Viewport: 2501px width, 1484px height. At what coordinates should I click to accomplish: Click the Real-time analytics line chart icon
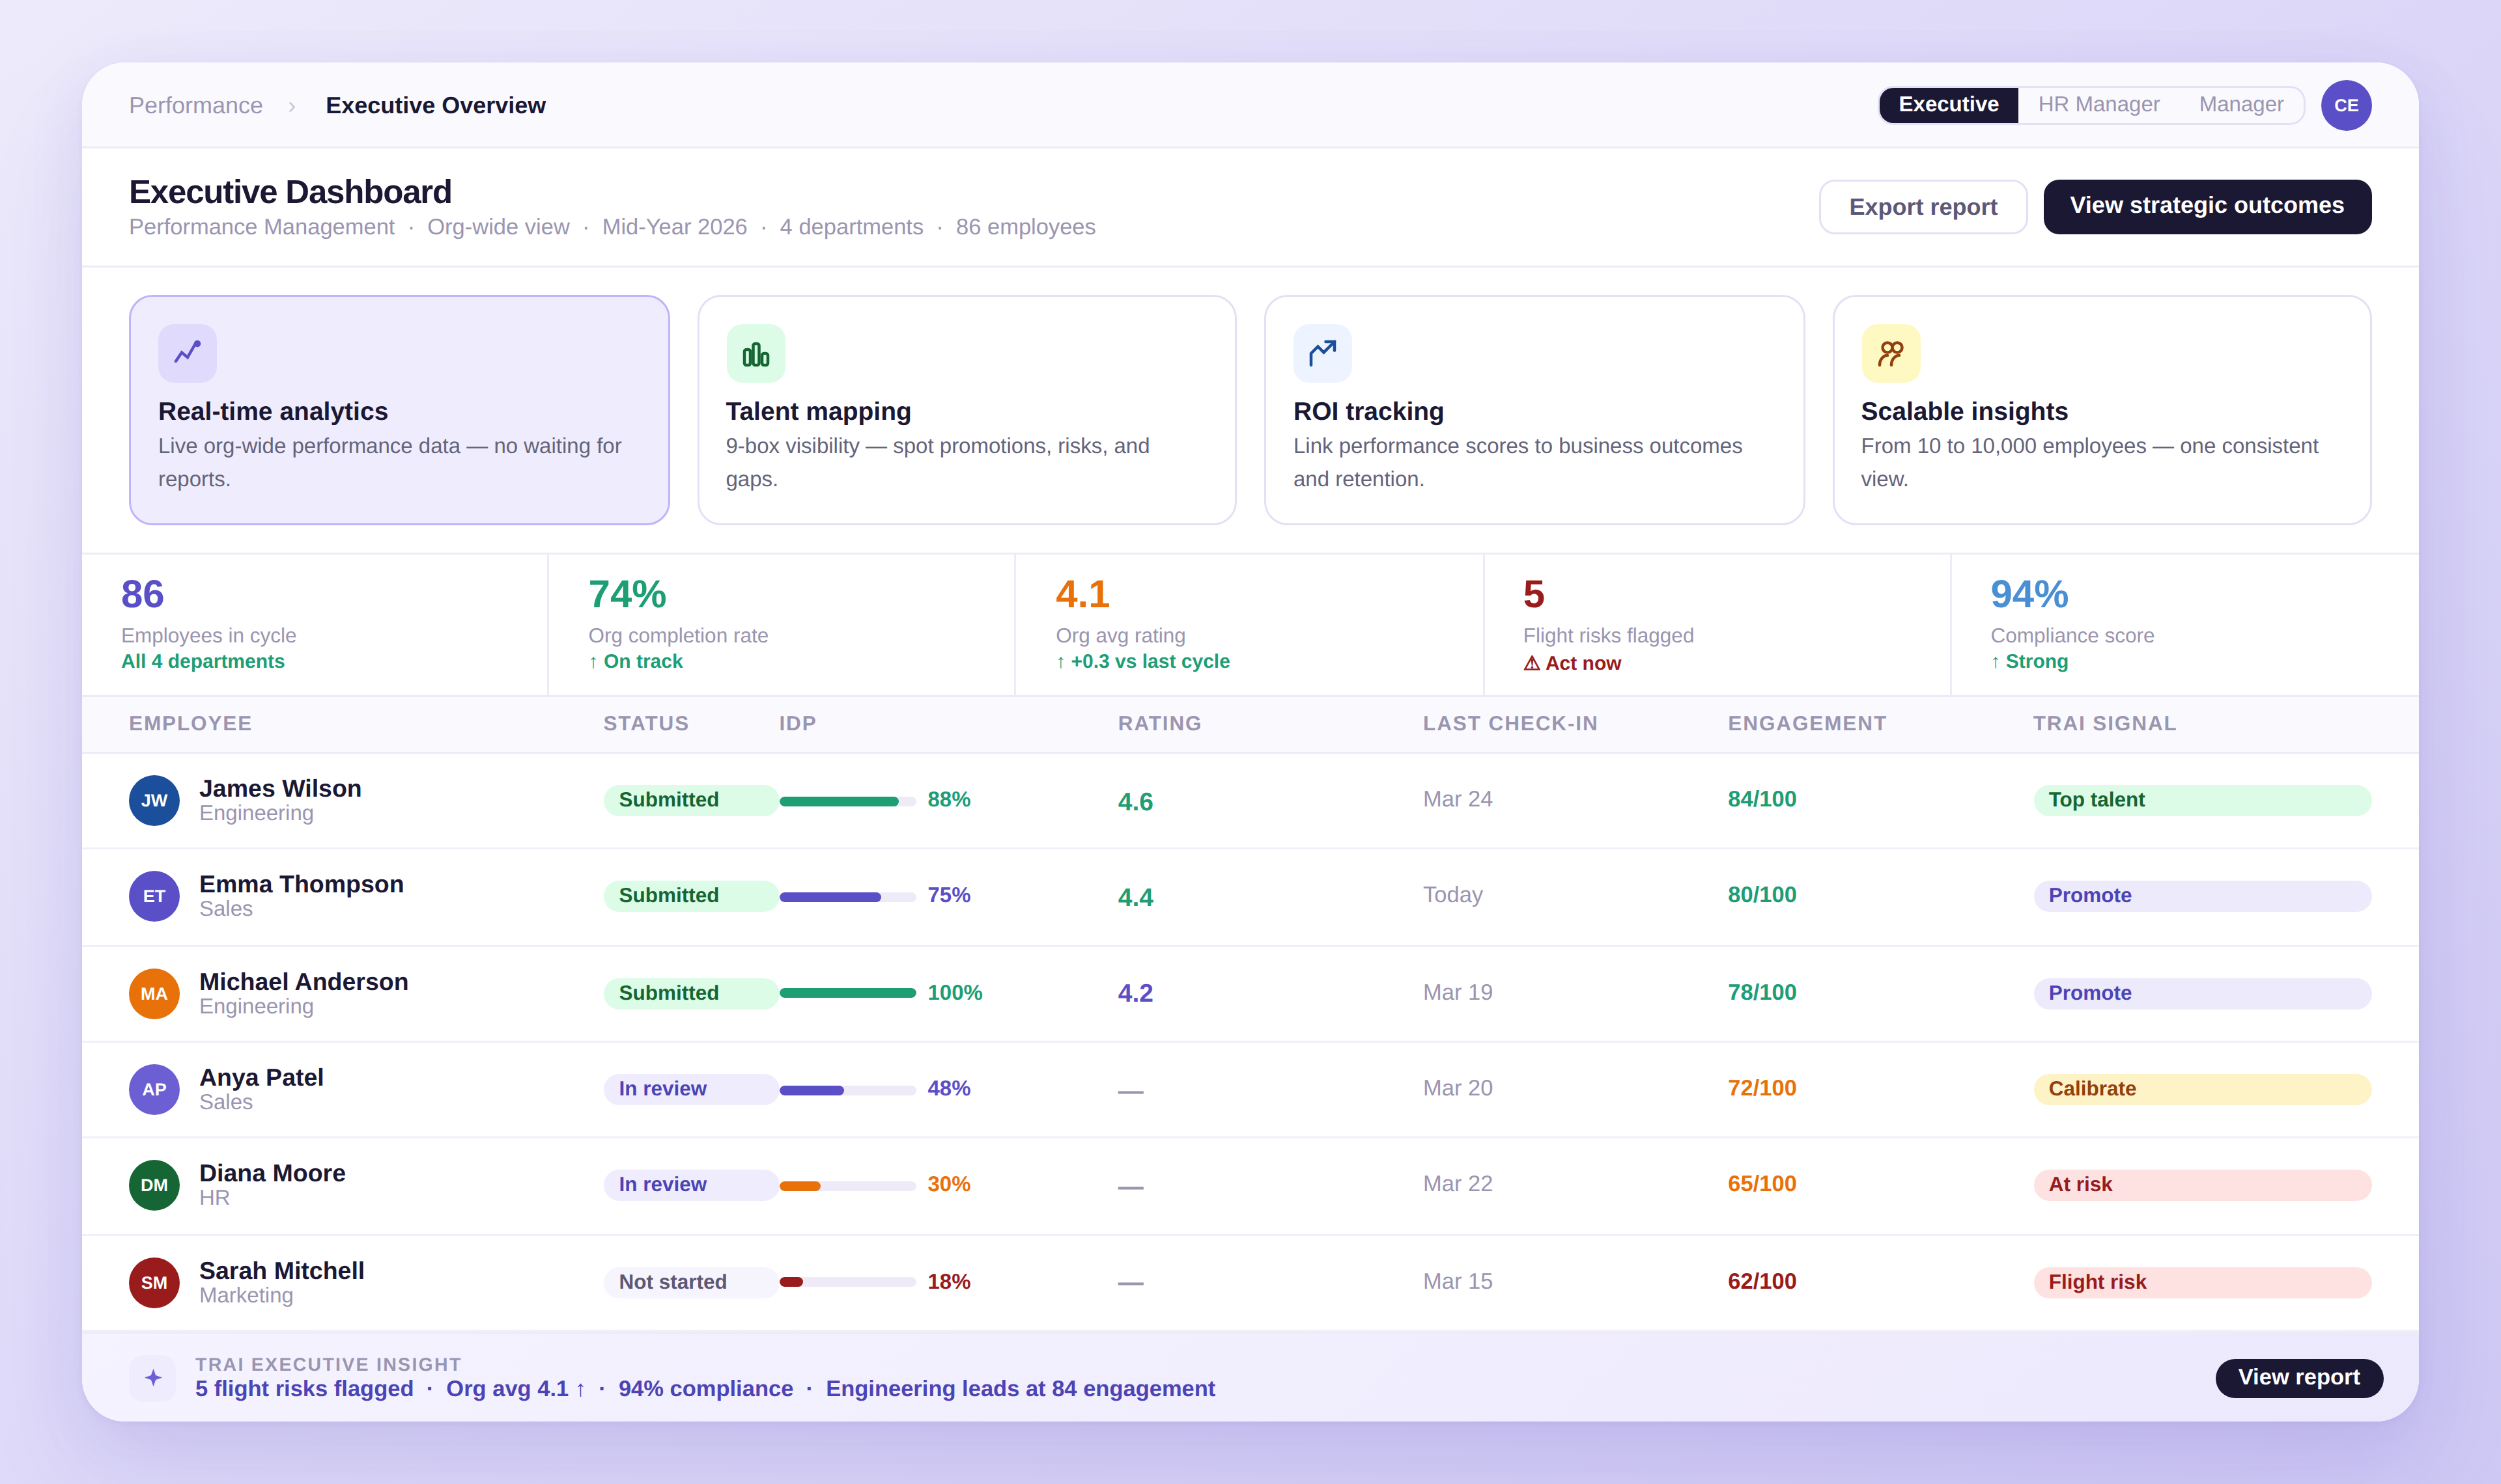pos(187,353)
